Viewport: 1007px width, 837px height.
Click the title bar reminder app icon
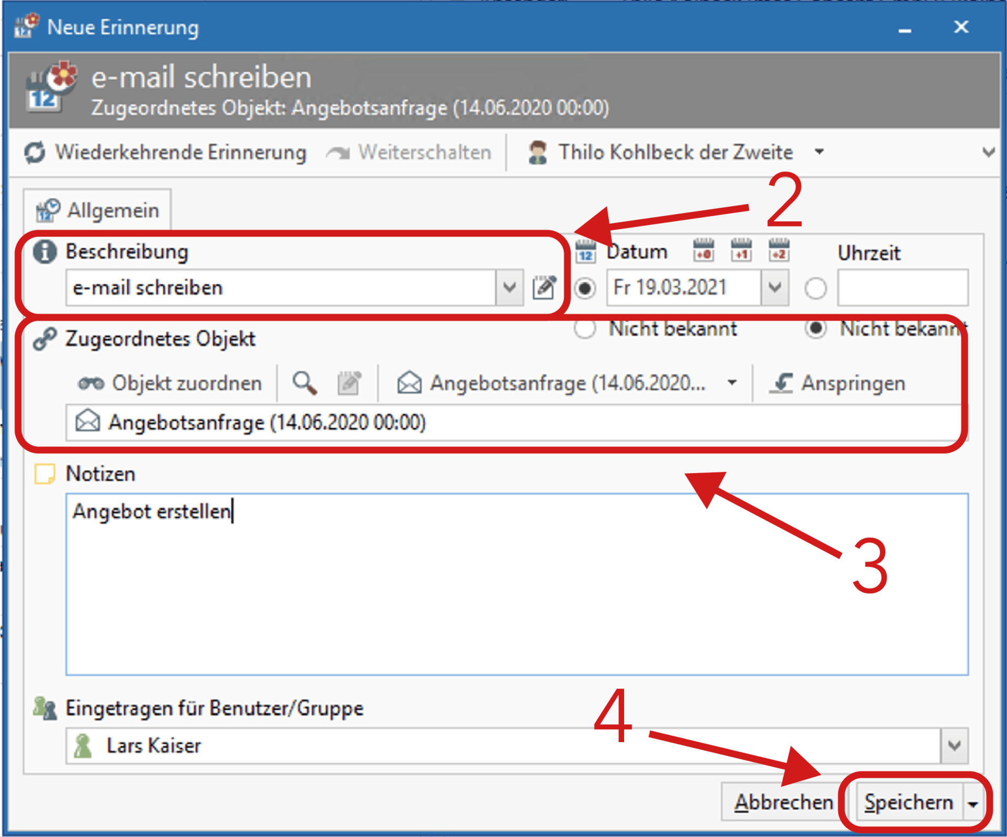coord(27,26)
